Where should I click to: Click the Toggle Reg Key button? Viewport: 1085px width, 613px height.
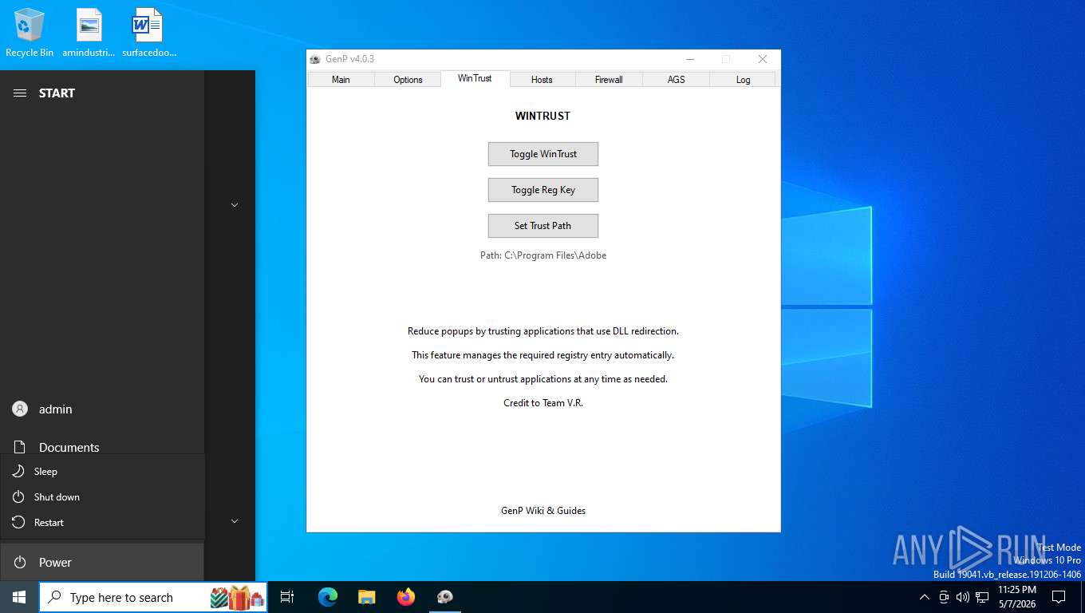click(543, 190)
